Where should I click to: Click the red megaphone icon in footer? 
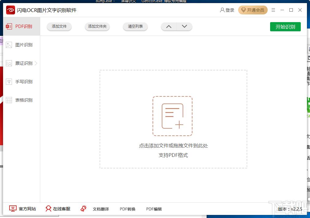tap(83, 208)
